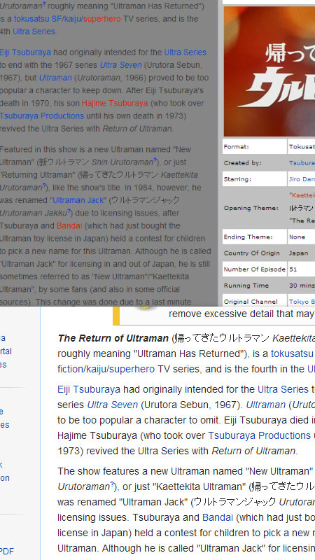
Task: Click the question mark after Urutoraman Jakku
Action: 69,211
